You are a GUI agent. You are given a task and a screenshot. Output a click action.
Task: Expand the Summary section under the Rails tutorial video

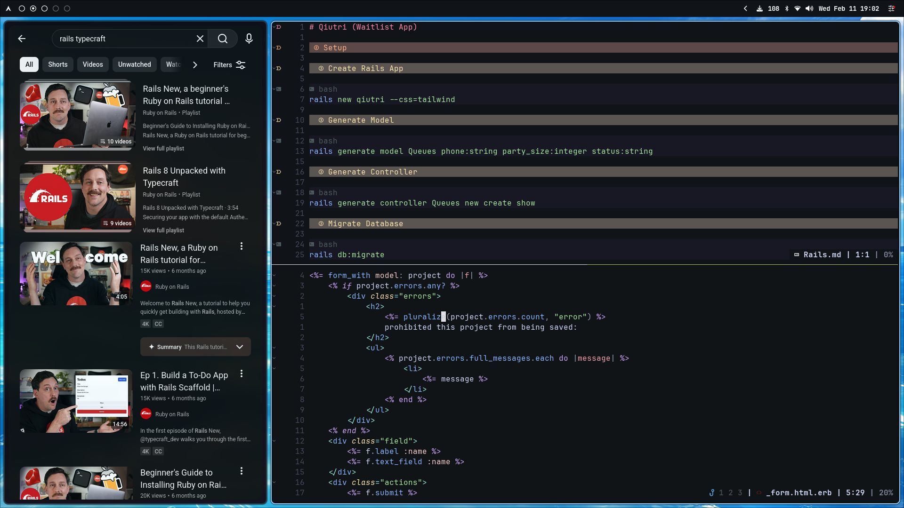(240, 347)
